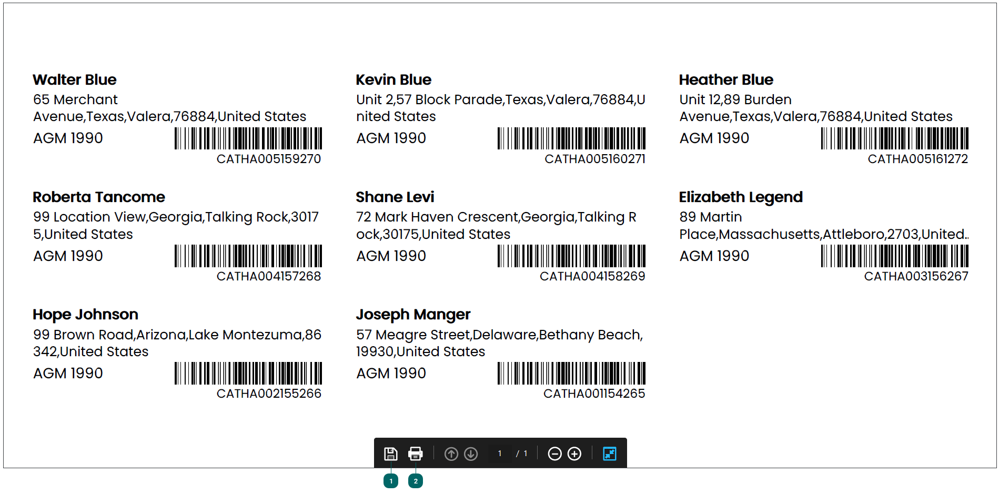The image size is (999, 494).
Task: Select the name Joseph Manger
Action: 413,314
